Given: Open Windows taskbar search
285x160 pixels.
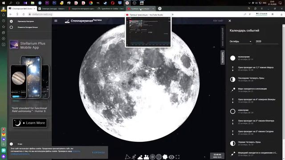Looking at the screenshot, I should [x=11, y=3].
